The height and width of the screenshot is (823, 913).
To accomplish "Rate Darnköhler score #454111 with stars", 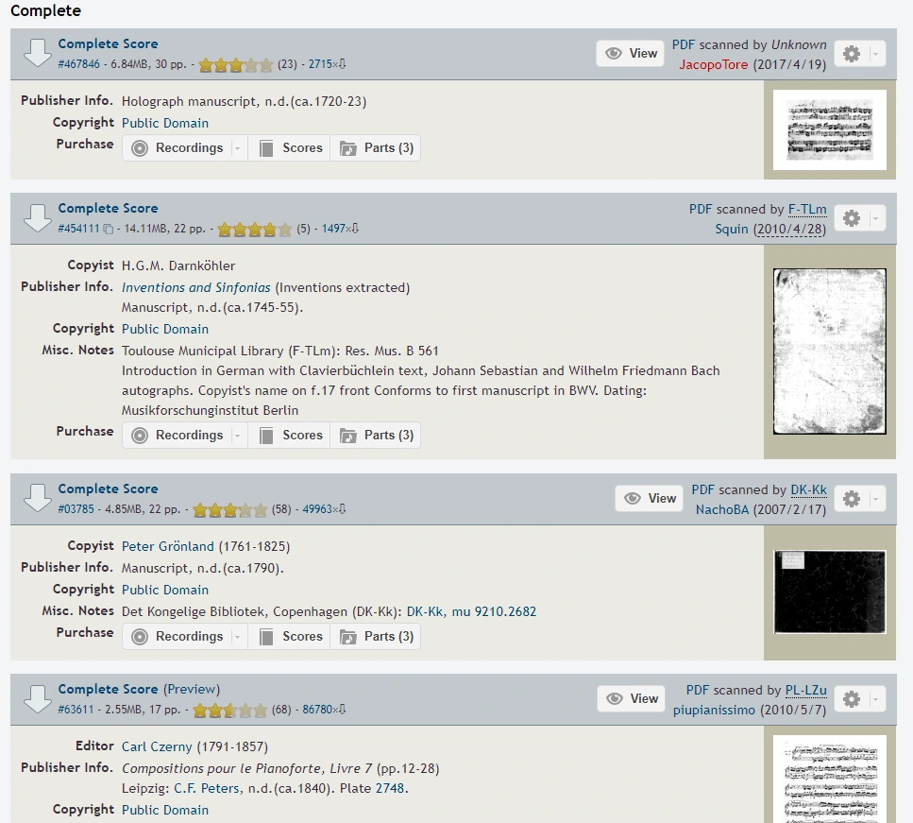I will [255, 229].
